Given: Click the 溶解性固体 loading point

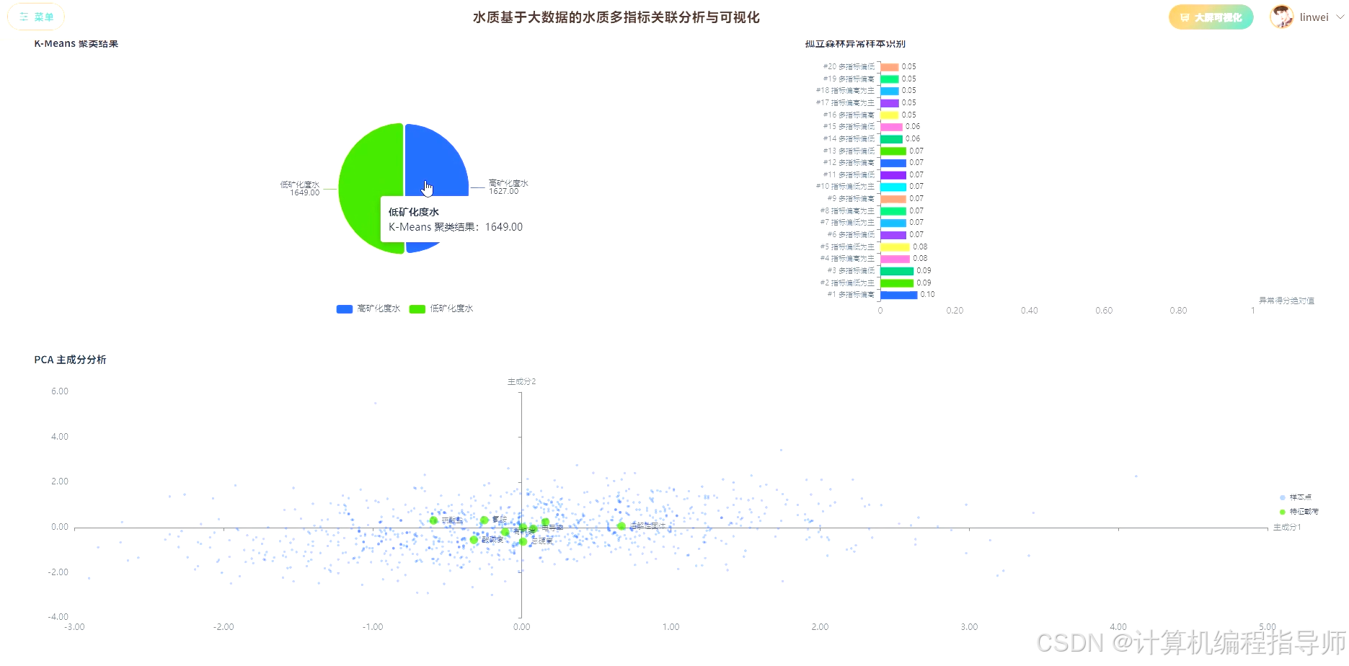Looking at the screenshot, I should coord(621,526).
